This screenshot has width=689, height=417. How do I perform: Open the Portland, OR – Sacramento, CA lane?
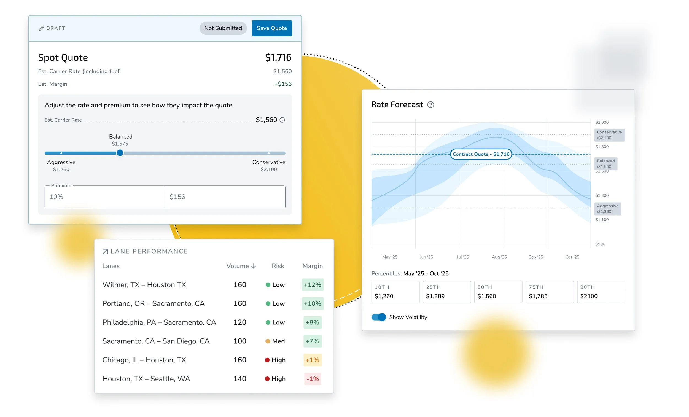154,304
